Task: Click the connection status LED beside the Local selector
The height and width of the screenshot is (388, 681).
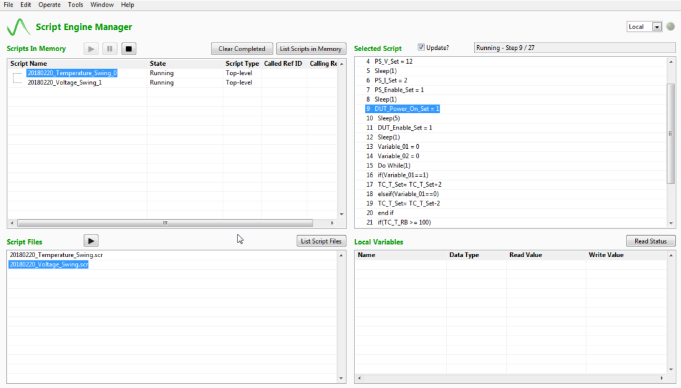Action: point(672,27)
